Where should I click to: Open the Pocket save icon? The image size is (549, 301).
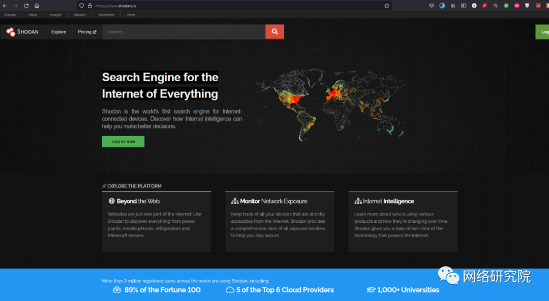(x=432, y=6)
